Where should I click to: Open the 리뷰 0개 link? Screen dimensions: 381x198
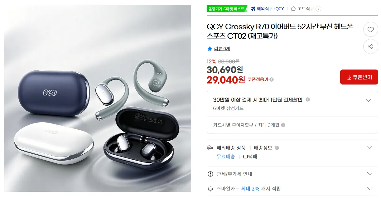click(x=222, y=49)
